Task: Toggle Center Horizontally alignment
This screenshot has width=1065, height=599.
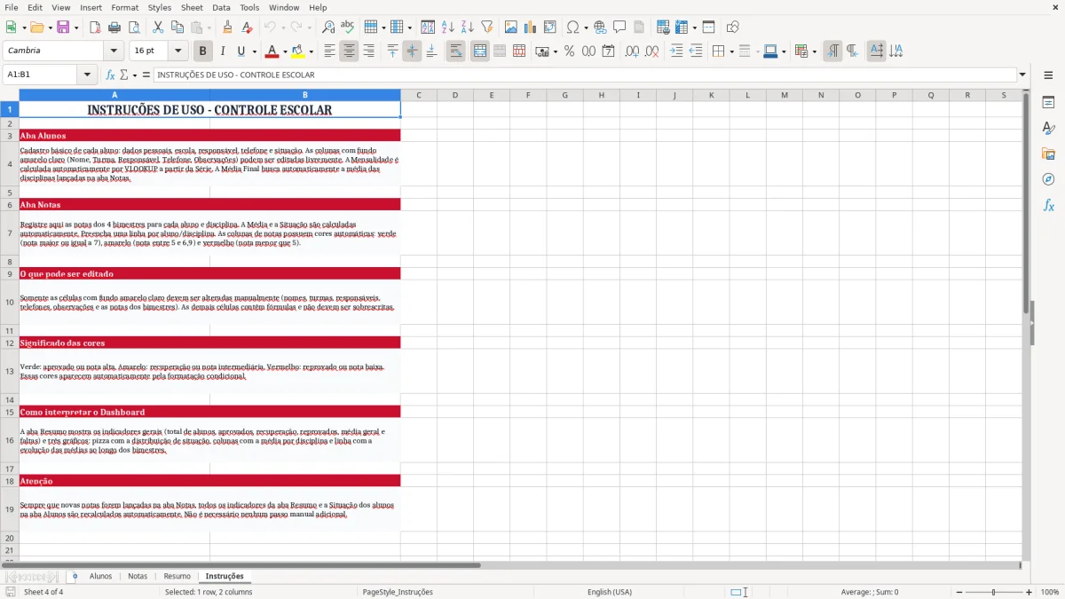Action: click(x=349, y=51)
